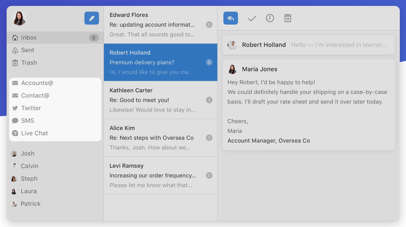
Task: Mark conversation done with checkmark icon
Action: point(252,18)
